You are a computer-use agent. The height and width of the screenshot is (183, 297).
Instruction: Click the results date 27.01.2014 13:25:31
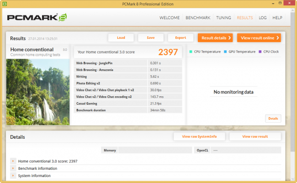(x=43, y=39)
